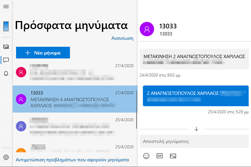Click the purple 13033 contact avatar in header

147,29
